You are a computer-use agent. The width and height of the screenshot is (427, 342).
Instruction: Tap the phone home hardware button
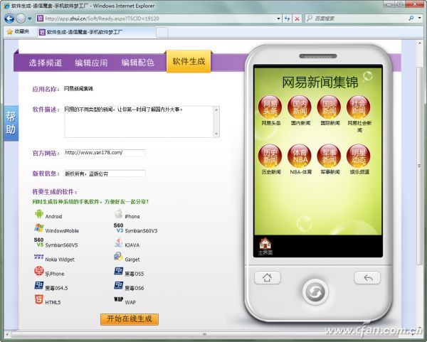pos(268,278)
